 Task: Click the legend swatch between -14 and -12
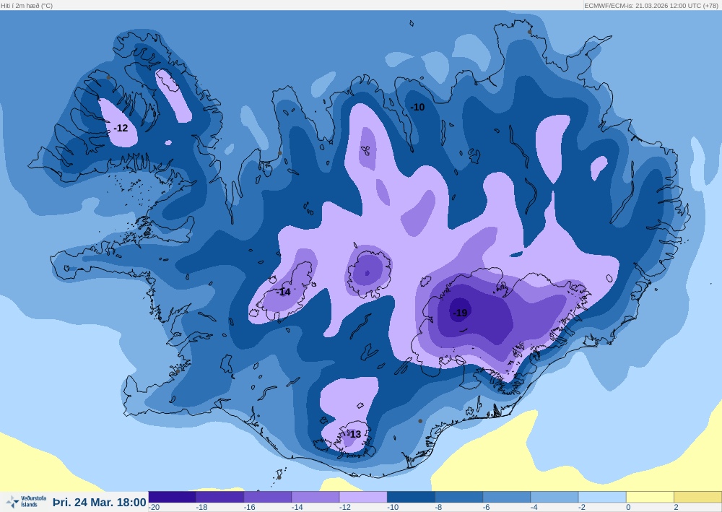(316, 497)
